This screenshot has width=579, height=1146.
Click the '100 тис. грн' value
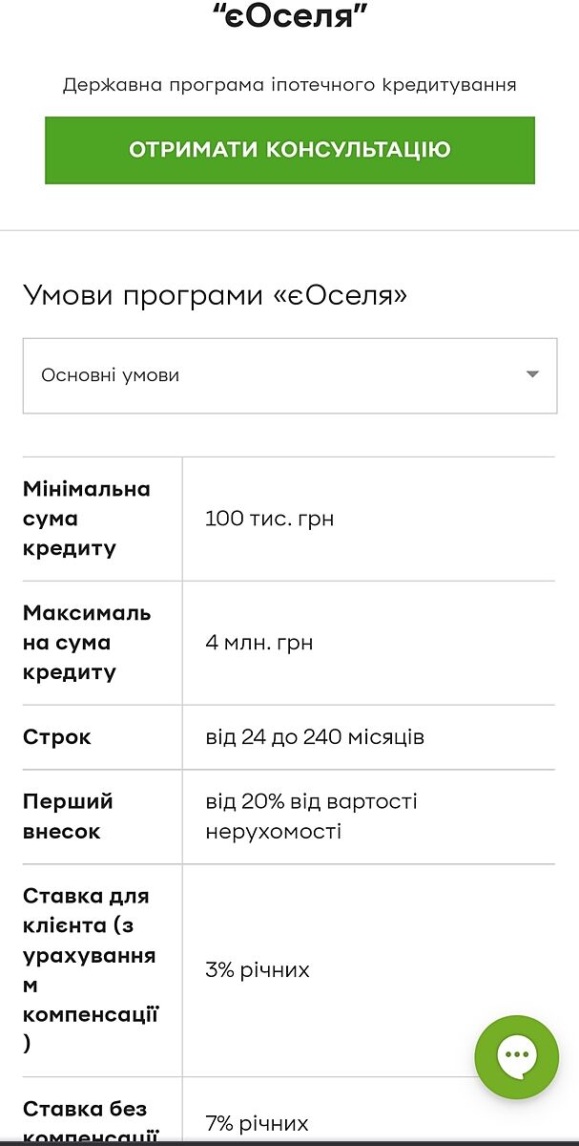coord(269,519)
